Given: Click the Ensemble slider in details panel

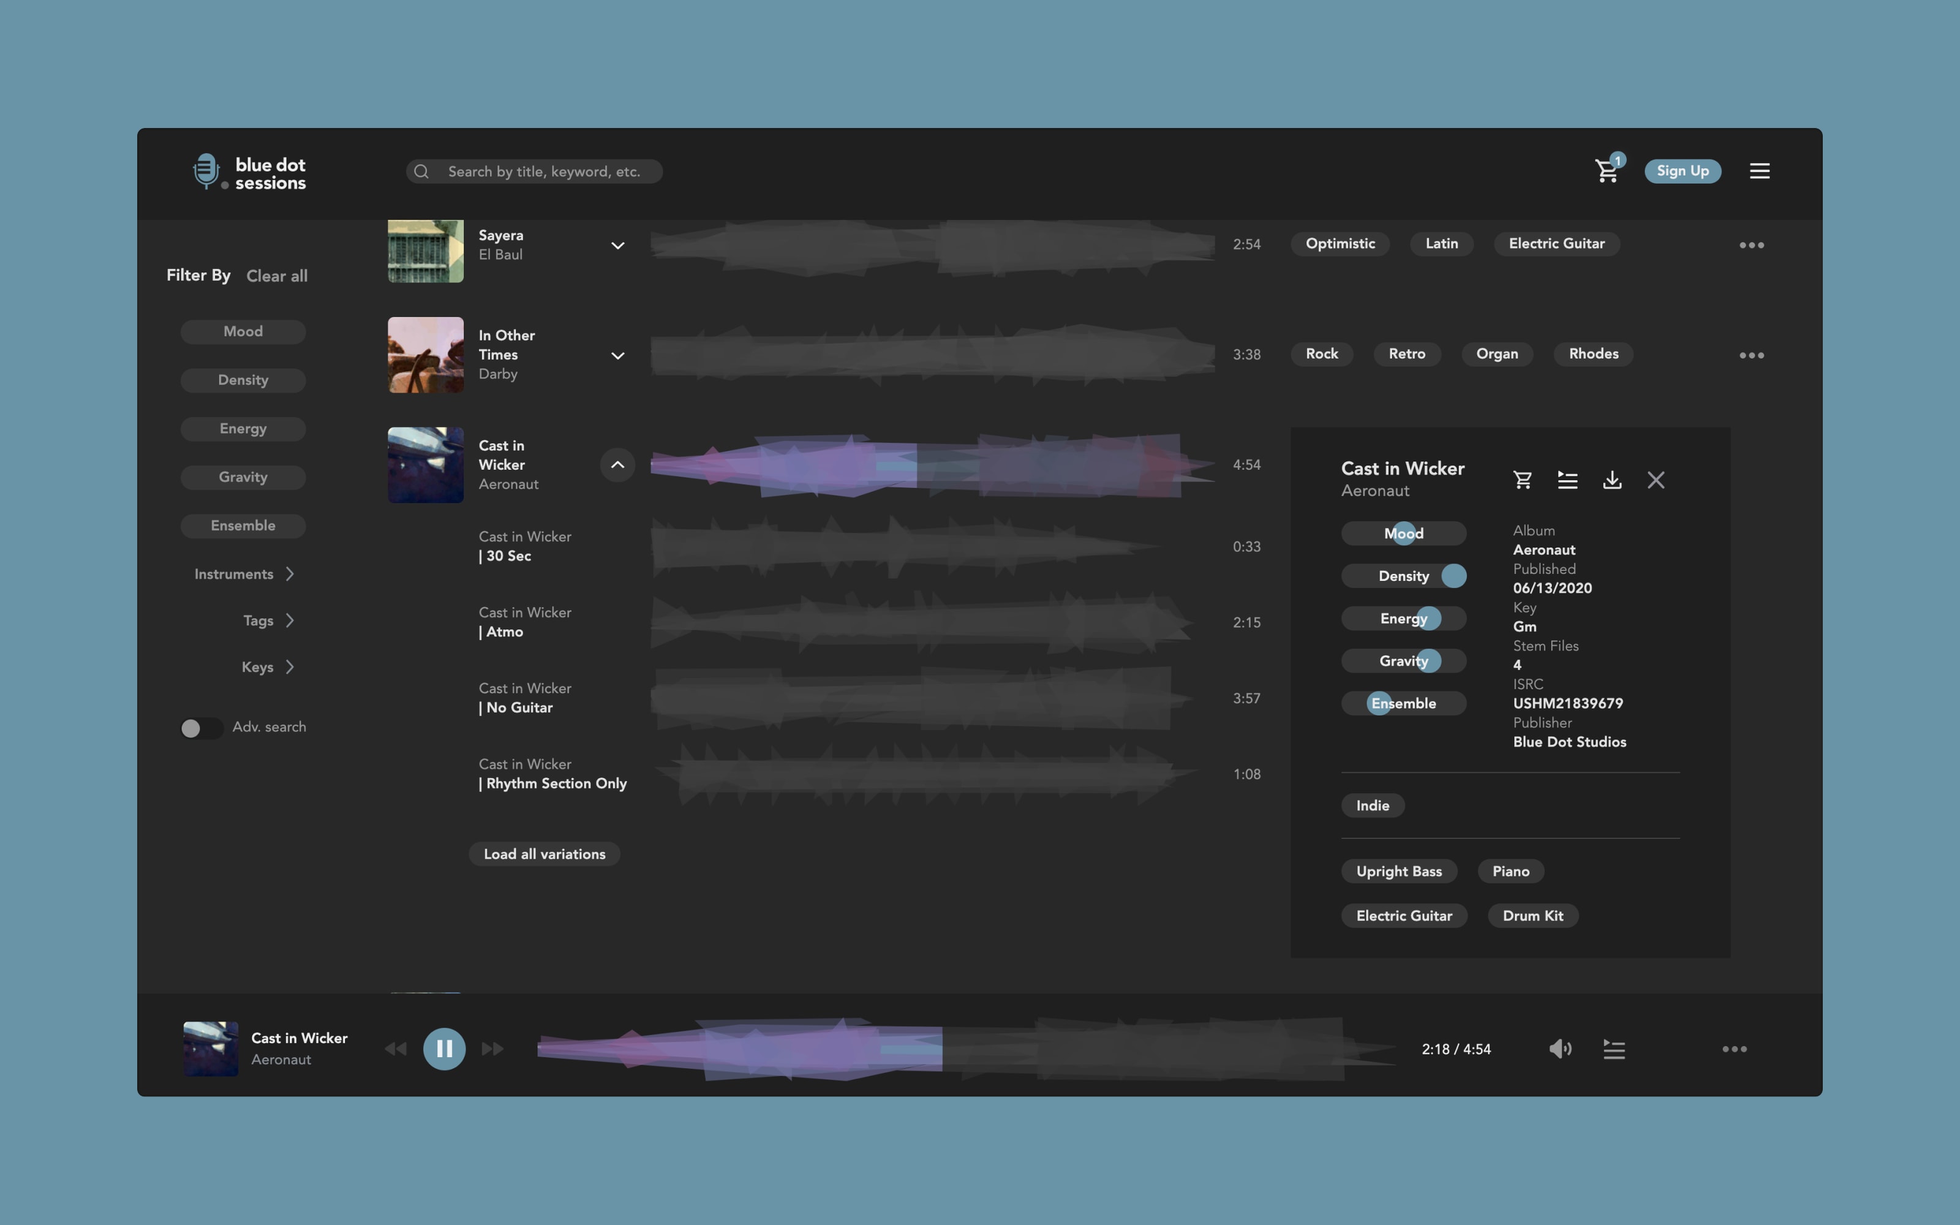Looking at the screenshot, I should click(1404, 703).
